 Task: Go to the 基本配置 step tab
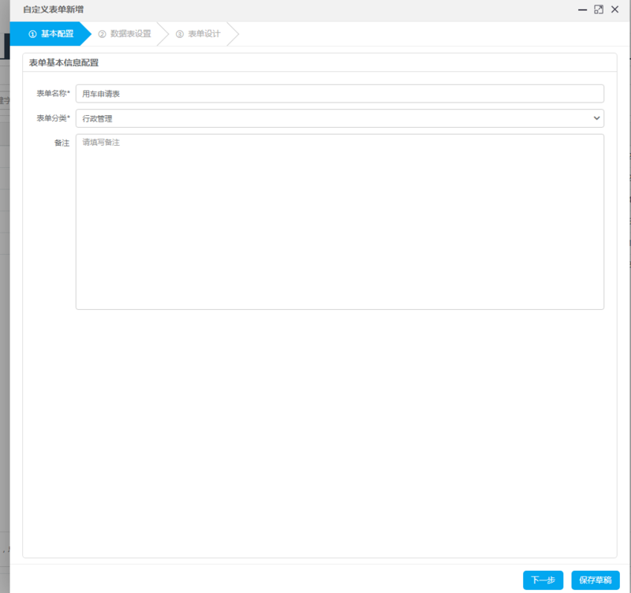(57, 34)
